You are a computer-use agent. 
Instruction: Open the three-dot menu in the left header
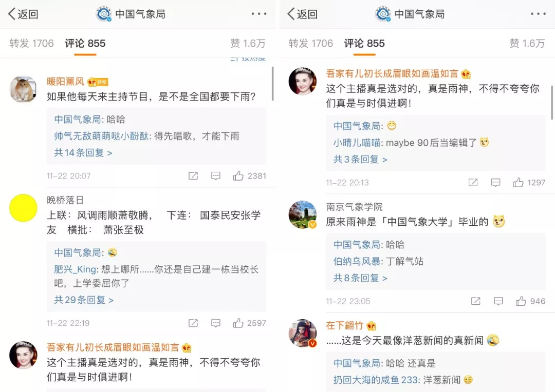pyautogui.click(x=258, y=14)
